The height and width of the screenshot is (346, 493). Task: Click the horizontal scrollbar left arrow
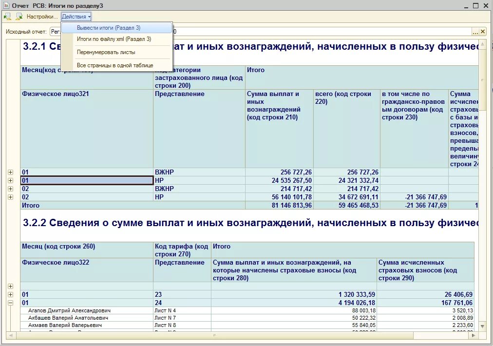[10, 336]
